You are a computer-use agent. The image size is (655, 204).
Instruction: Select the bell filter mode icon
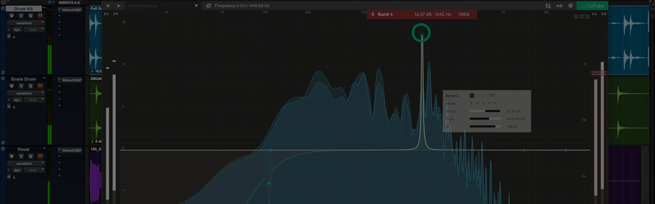coord(483,103)
